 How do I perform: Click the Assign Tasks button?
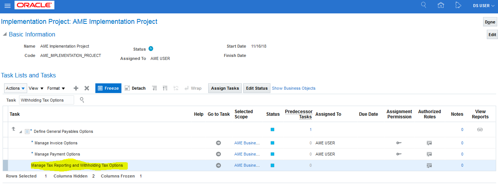[x=225, y=88]
